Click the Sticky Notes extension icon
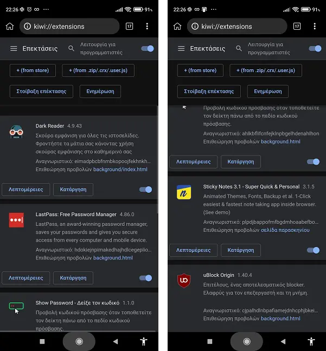 [x=184, y=192]
